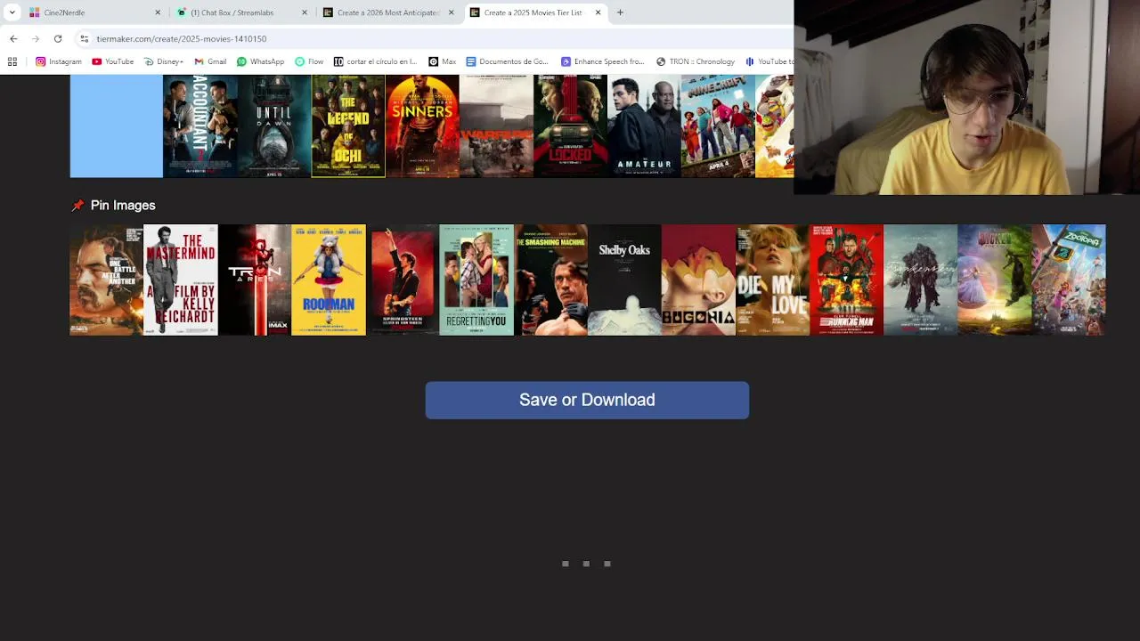Select the Warfare poster
Viewport: 1140px width, 641px height.
coord(496,126)
